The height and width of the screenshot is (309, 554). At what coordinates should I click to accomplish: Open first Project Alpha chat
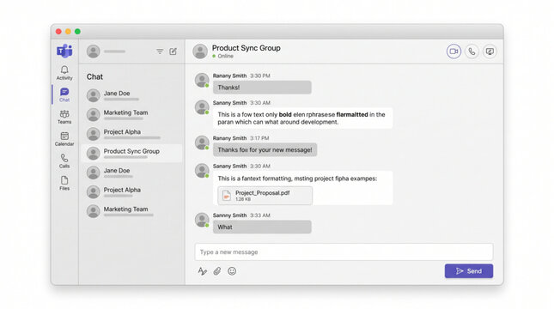(131, 134)
